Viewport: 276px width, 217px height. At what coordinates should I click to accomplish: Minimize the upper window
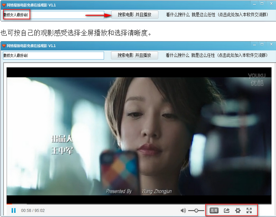click(254, 4)
